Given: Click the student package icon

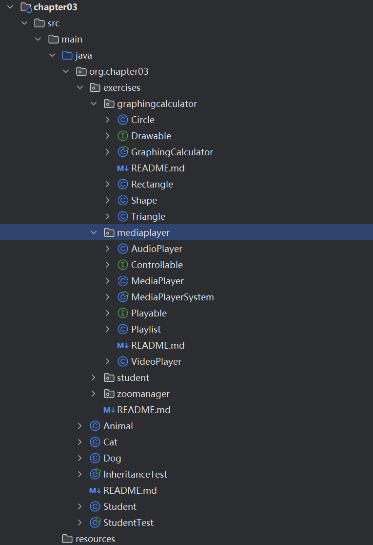Looking at the screenshot, I should (x=109, y=377).
